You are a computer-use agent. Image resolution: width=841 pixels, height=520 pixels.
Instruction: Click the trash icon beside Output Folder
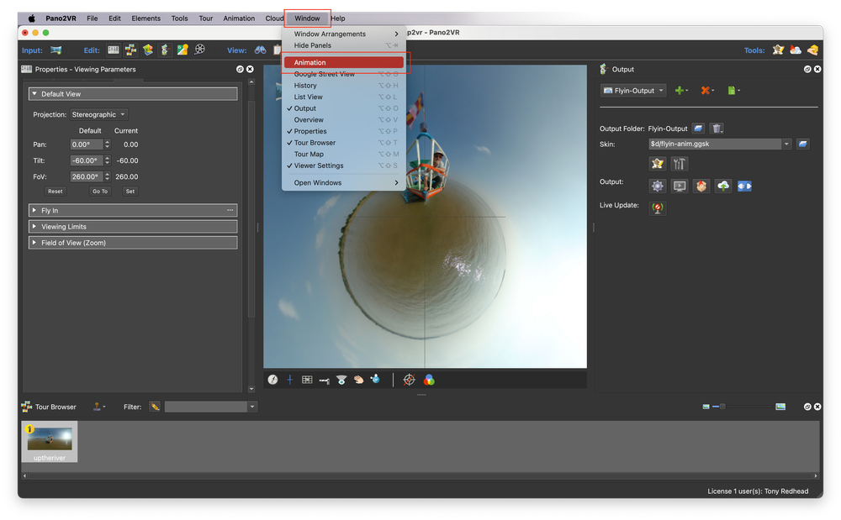pyautogui.click(x=717, y=128)
